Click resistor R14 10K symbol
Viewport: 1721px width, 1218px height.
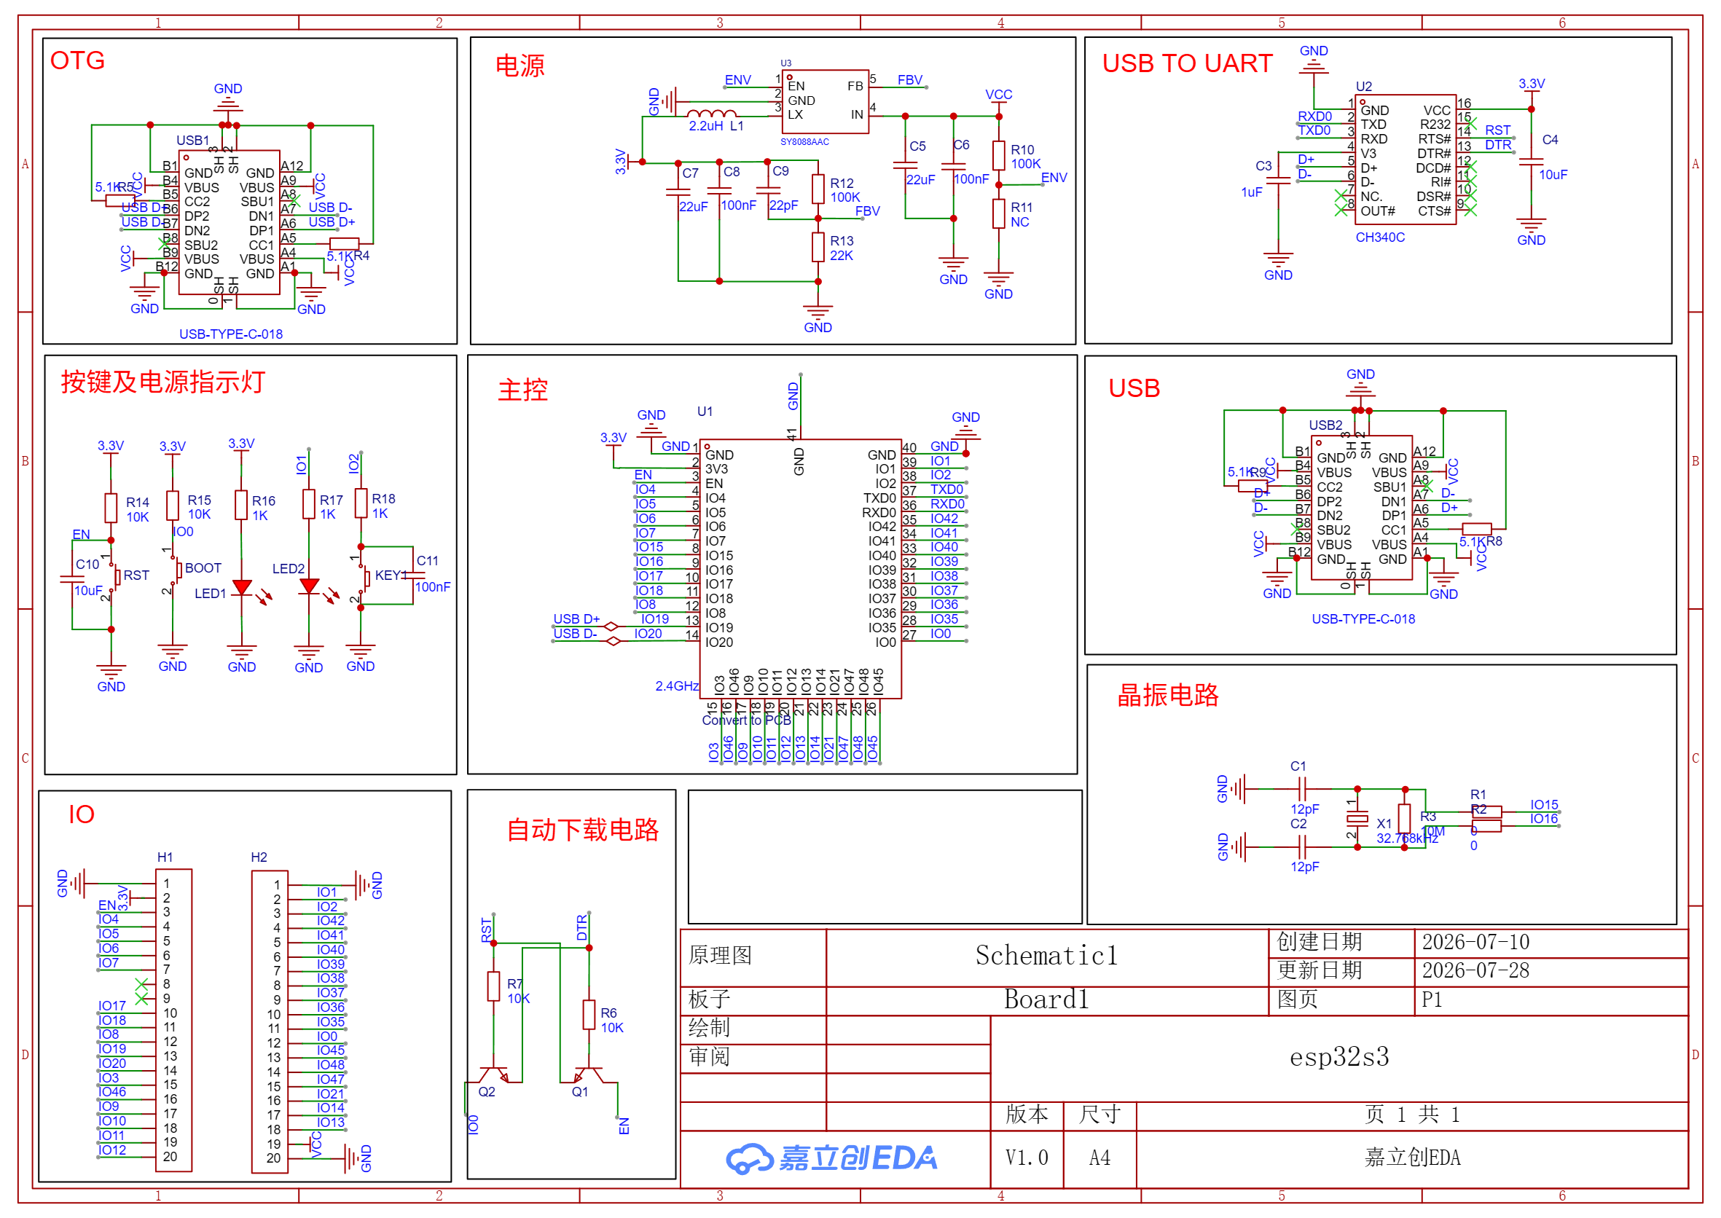point(111,508)
